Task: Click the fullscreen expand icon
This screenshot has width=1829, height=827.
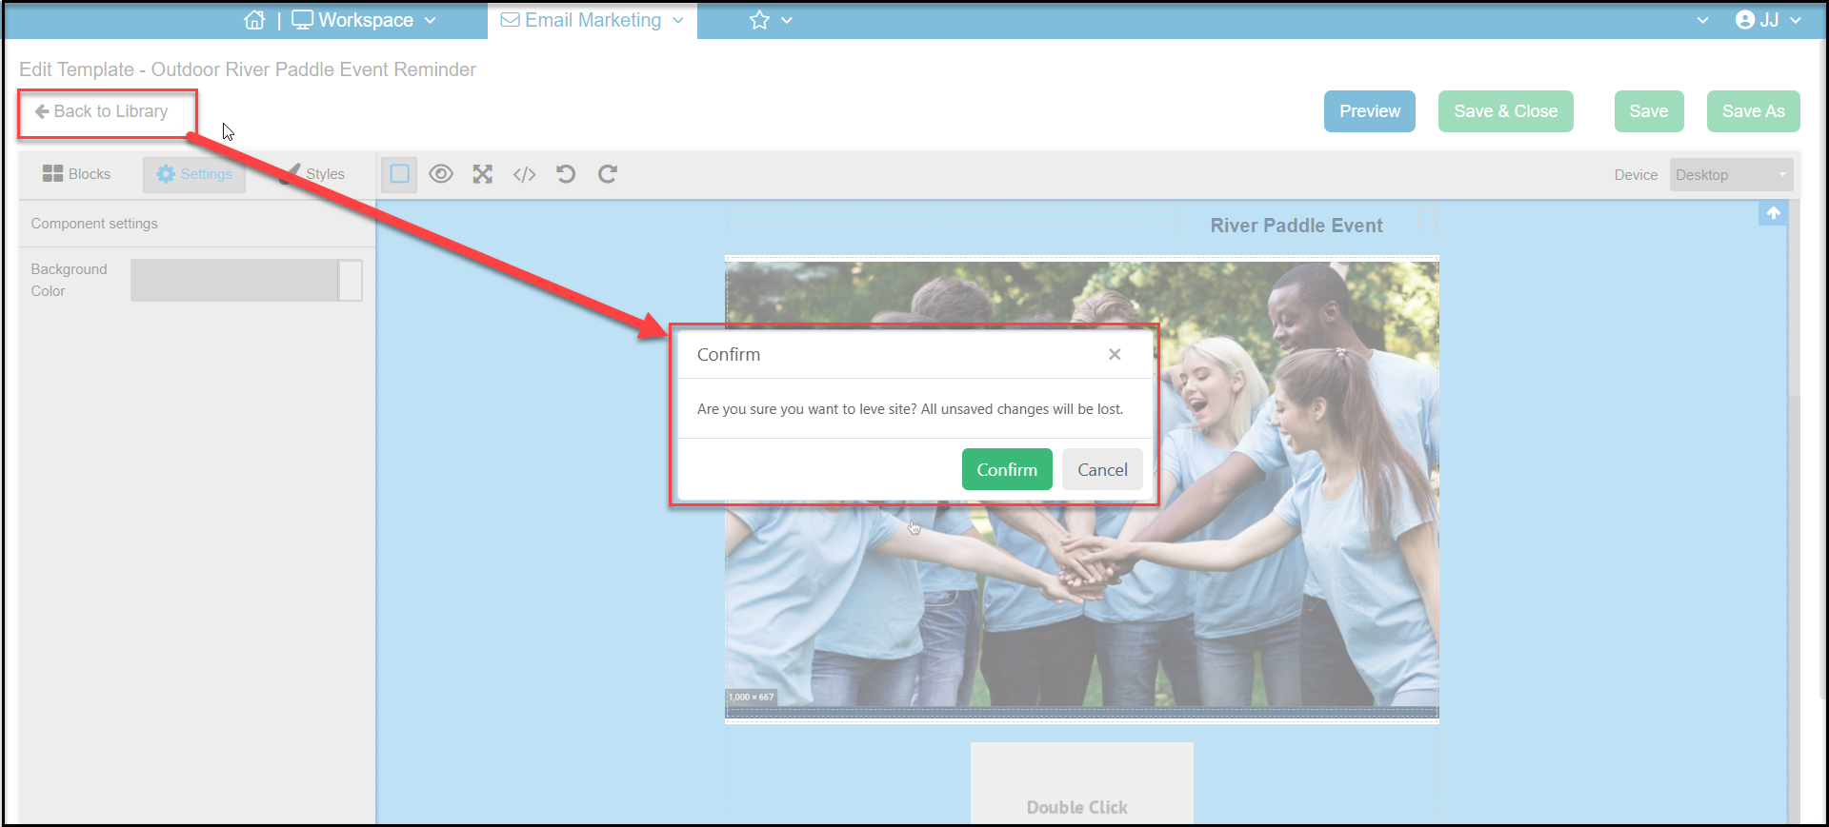Action: point(483,174)
